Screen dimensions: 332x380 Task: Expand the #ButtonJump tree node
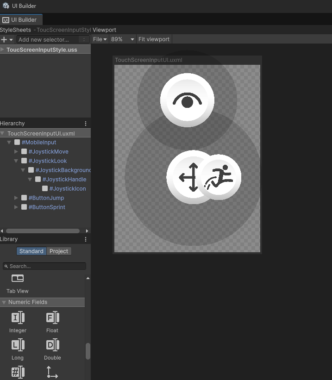click(16, 198)
